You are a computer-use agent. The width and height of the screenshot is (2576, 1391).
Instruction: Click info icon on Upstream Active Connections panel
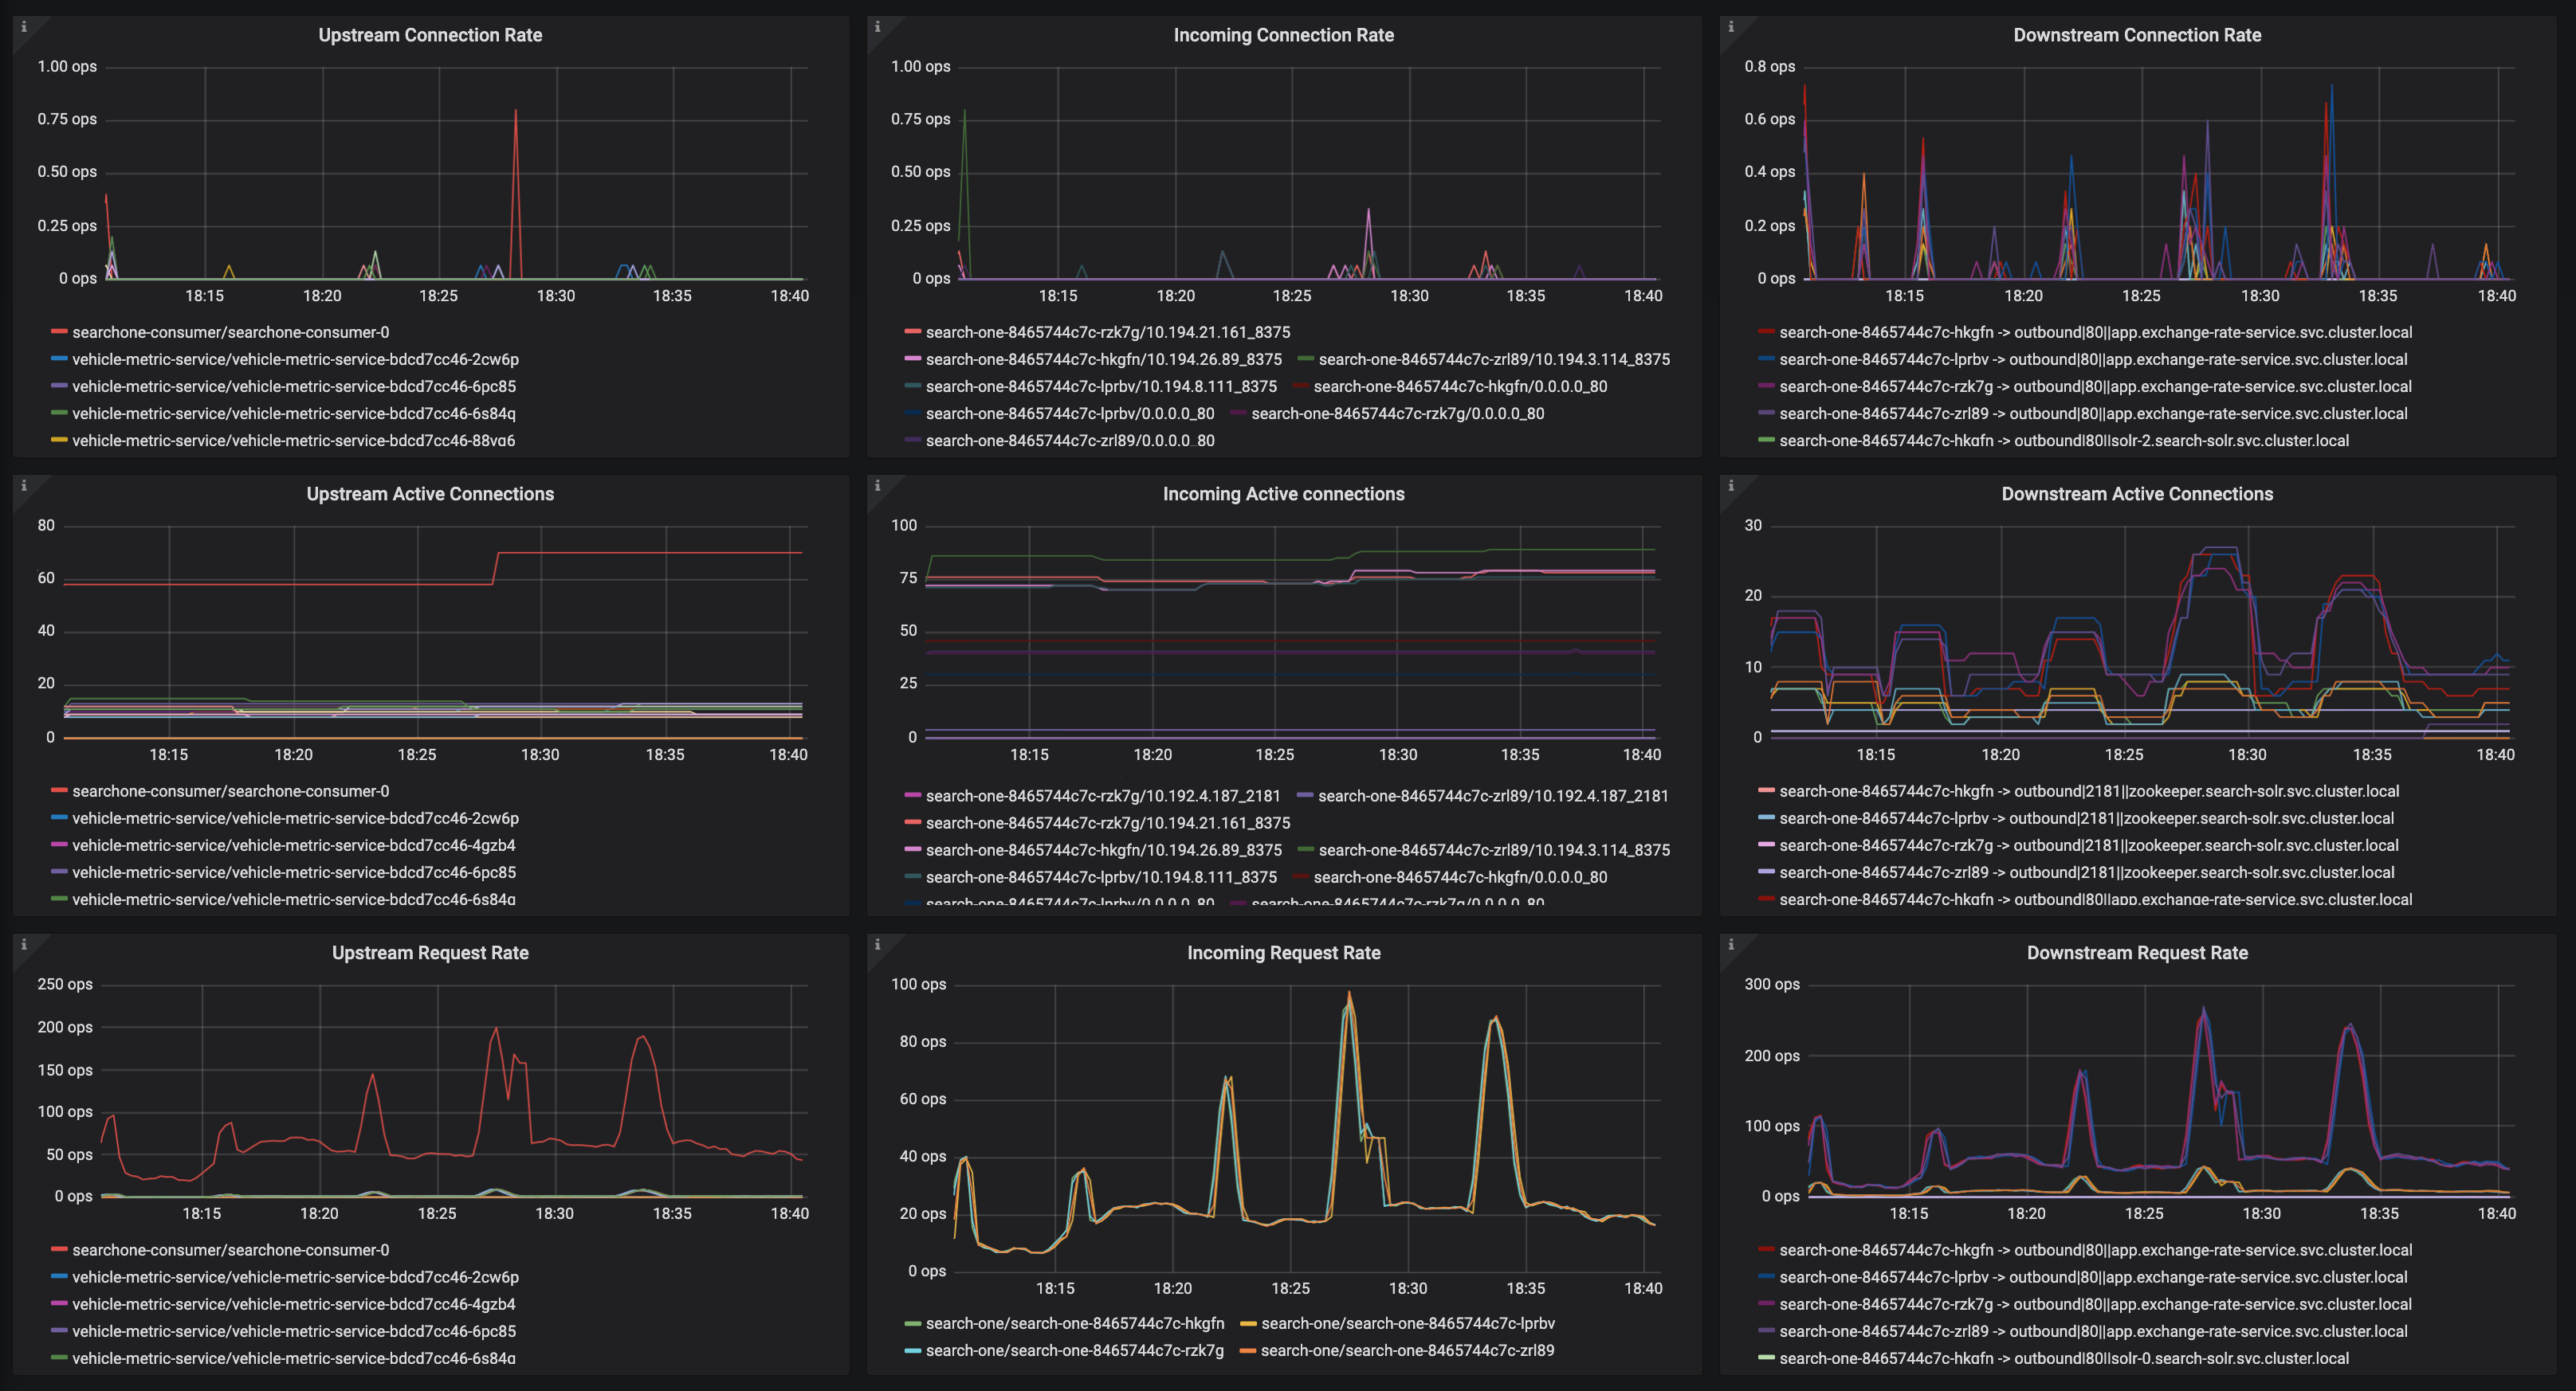click(x=23, y=486)
